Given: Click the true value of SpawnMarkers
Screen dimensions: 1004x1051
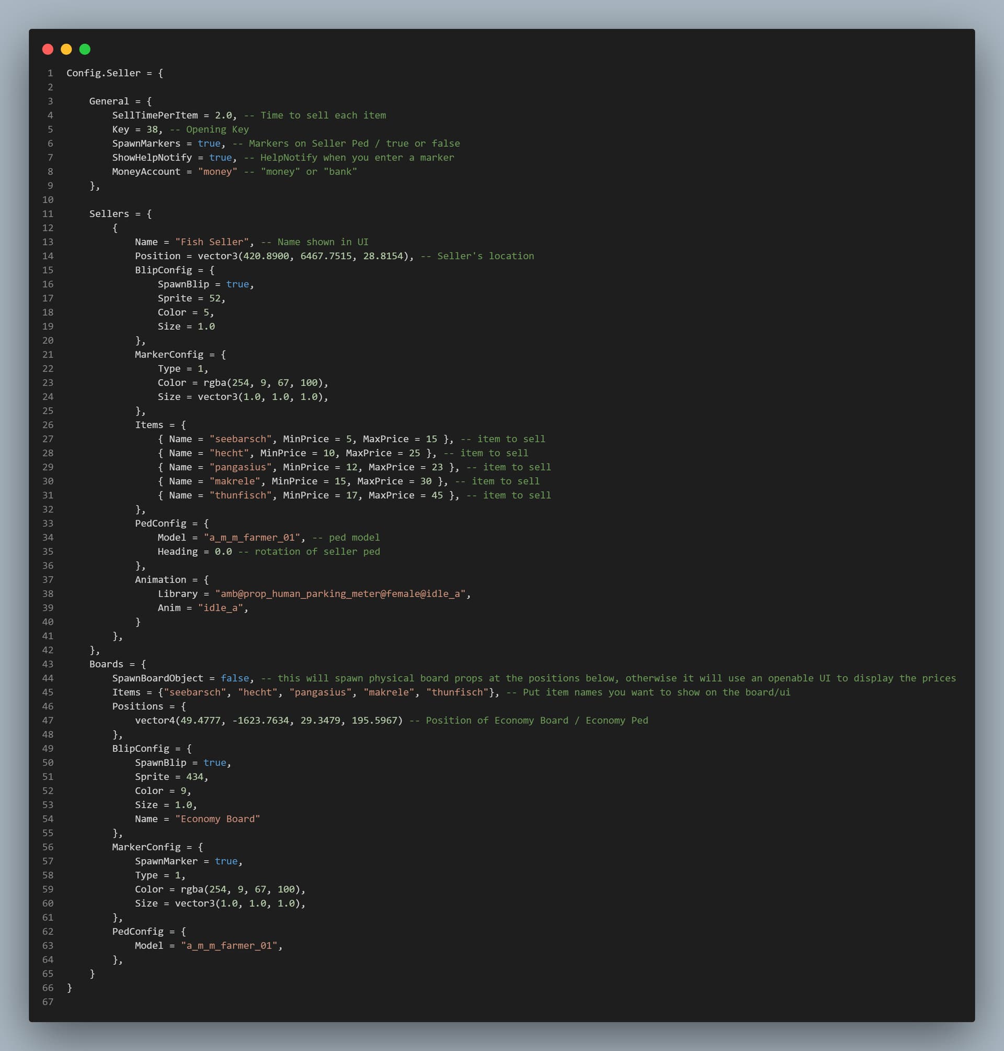Looking at the screenshot, I should pos(209,143).
